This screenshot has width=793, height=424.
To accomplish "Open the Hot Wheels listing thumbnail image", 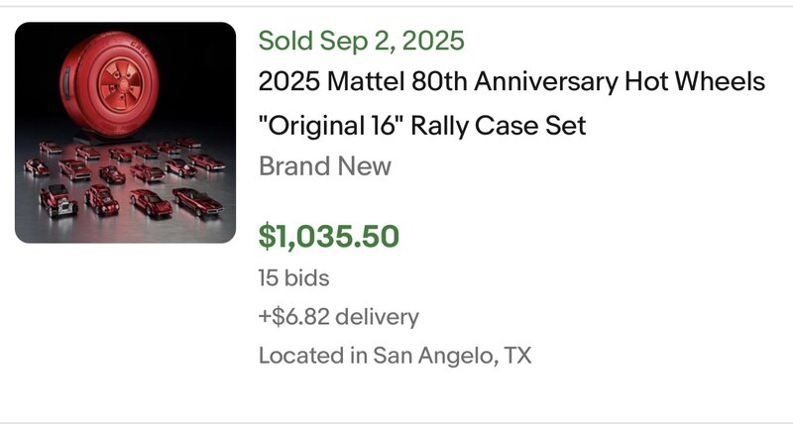I will point(126,133).
